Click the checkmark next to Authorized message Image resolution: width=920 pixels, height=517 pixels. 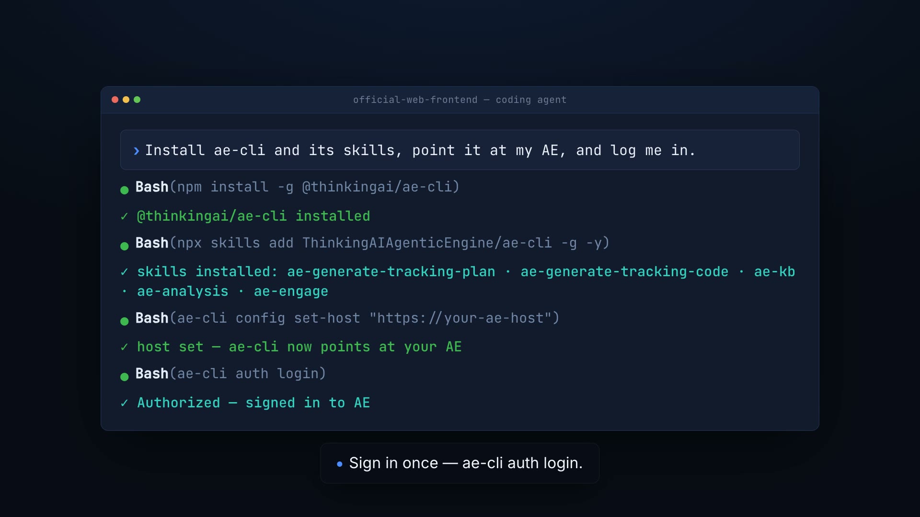tap(125, 403)
